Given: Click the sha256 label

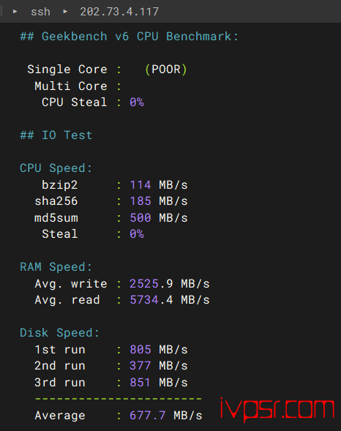Looking at the screenshot, I should click(x=56, y=201).
